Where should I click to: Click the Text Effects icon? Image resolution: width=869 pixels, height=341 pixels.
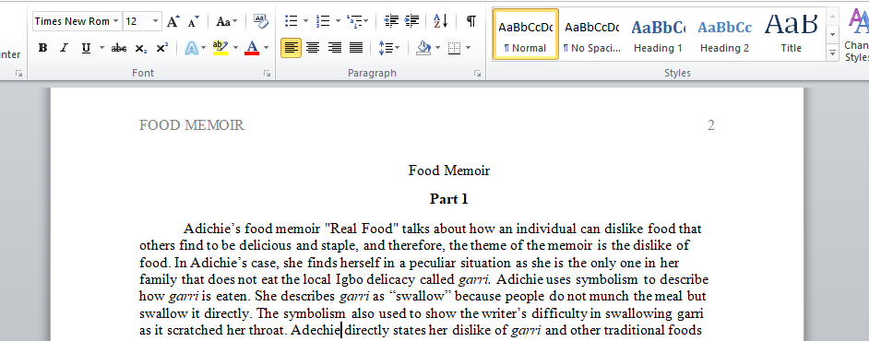click(x=191, y=48)
